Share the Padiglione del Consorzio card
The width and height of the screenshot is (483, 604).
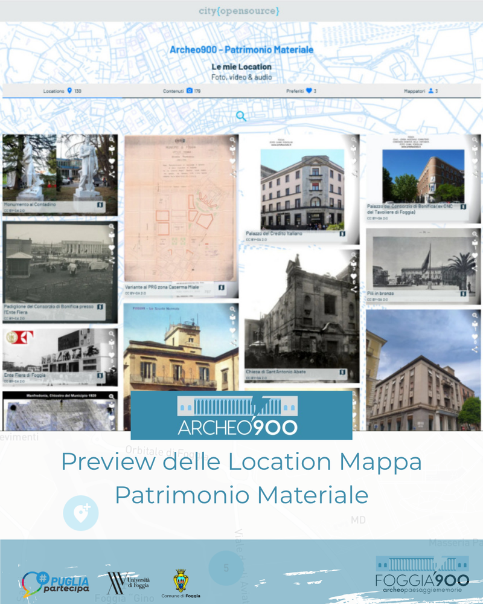pos(112,261)
